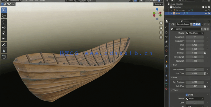Toggle GeometryNodes modifier viewport display
211x107 pixels.
(x=197, y=24)
